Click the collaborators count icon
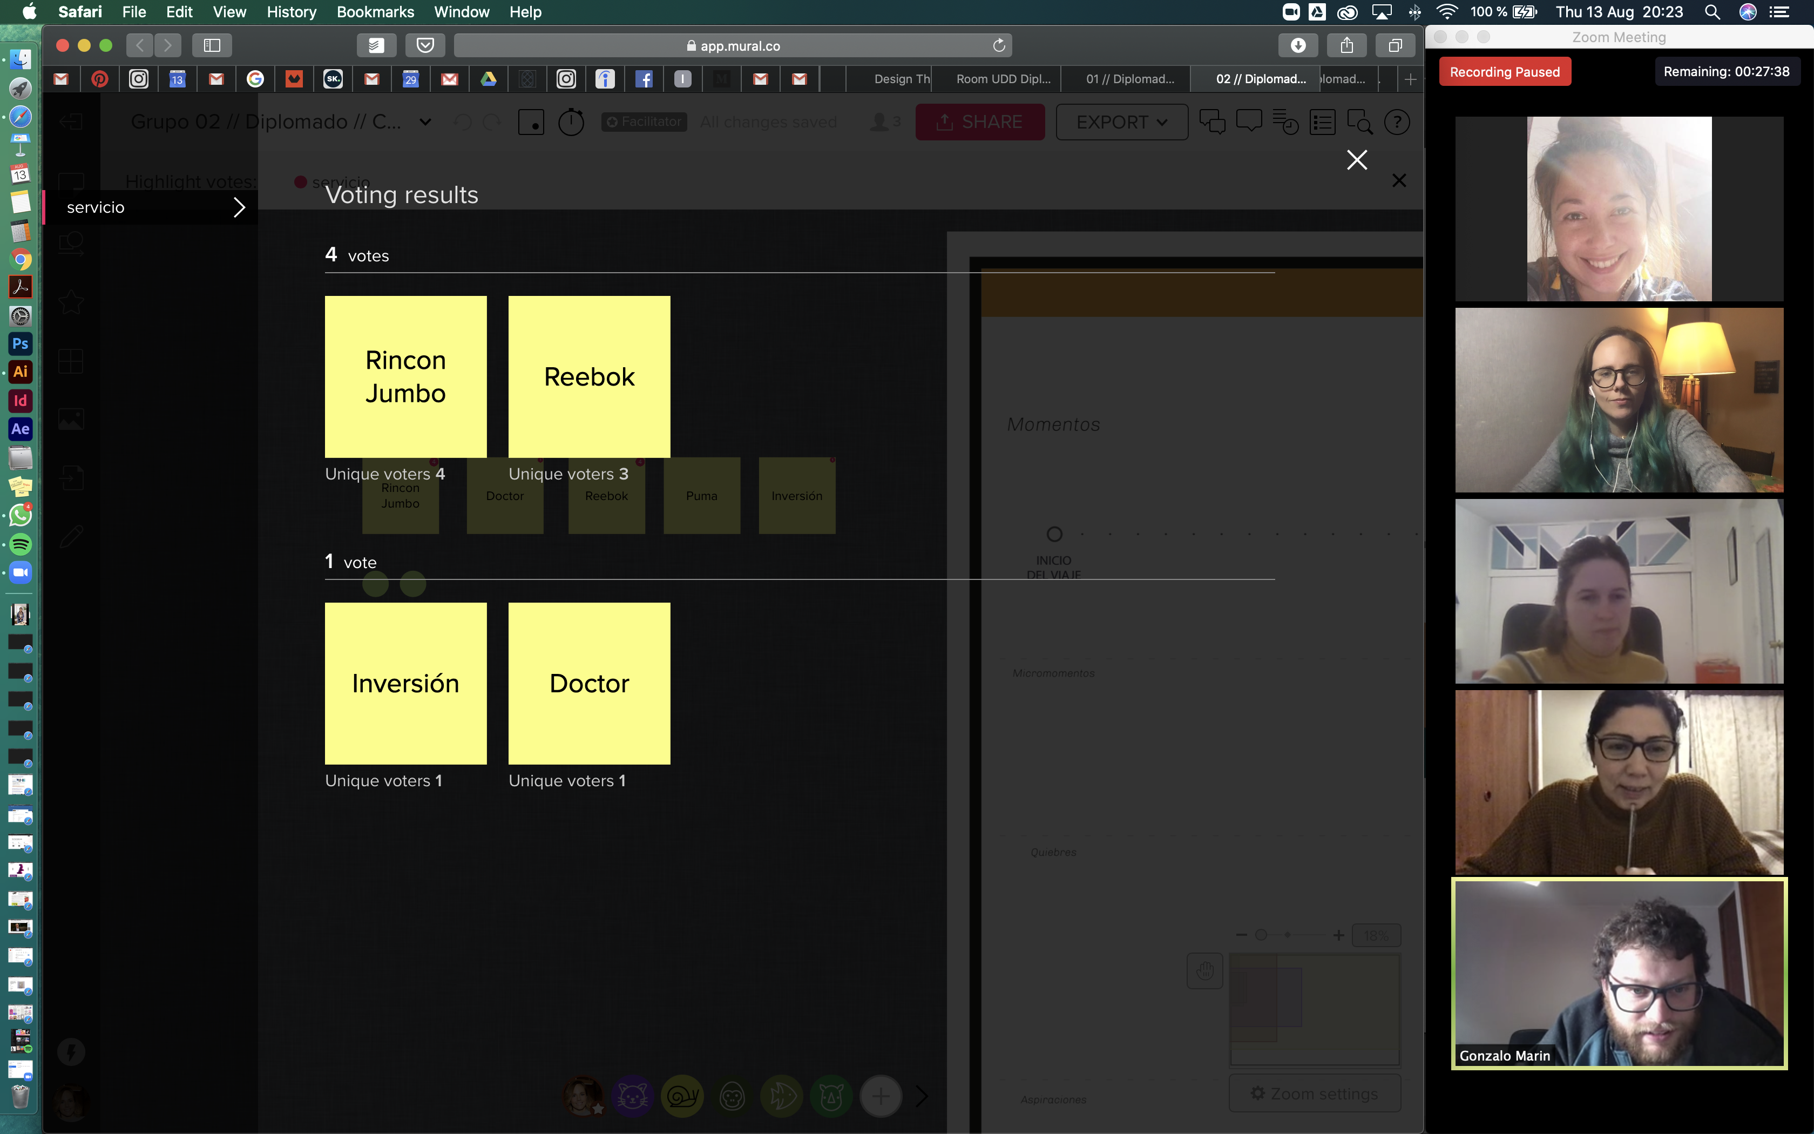Viewport: 1814px width, 1134px height. coord(885,122)
